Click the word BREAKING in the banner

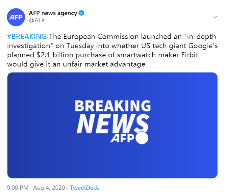(x=113, y=106)
